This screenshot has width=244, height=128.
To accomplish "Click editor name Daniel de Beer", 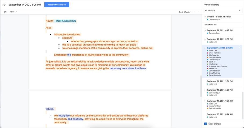I will coord(214,71).
